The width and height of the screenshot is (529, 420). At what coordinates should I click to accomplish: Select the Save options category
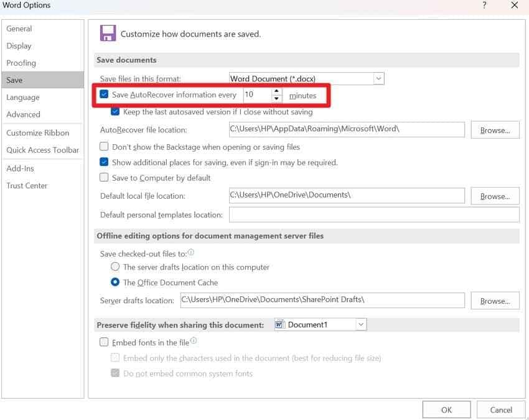click(42, 80)
